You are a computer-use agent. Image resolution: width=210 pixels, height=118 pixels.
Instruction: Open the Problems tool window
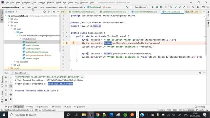[x=42, y=107]
